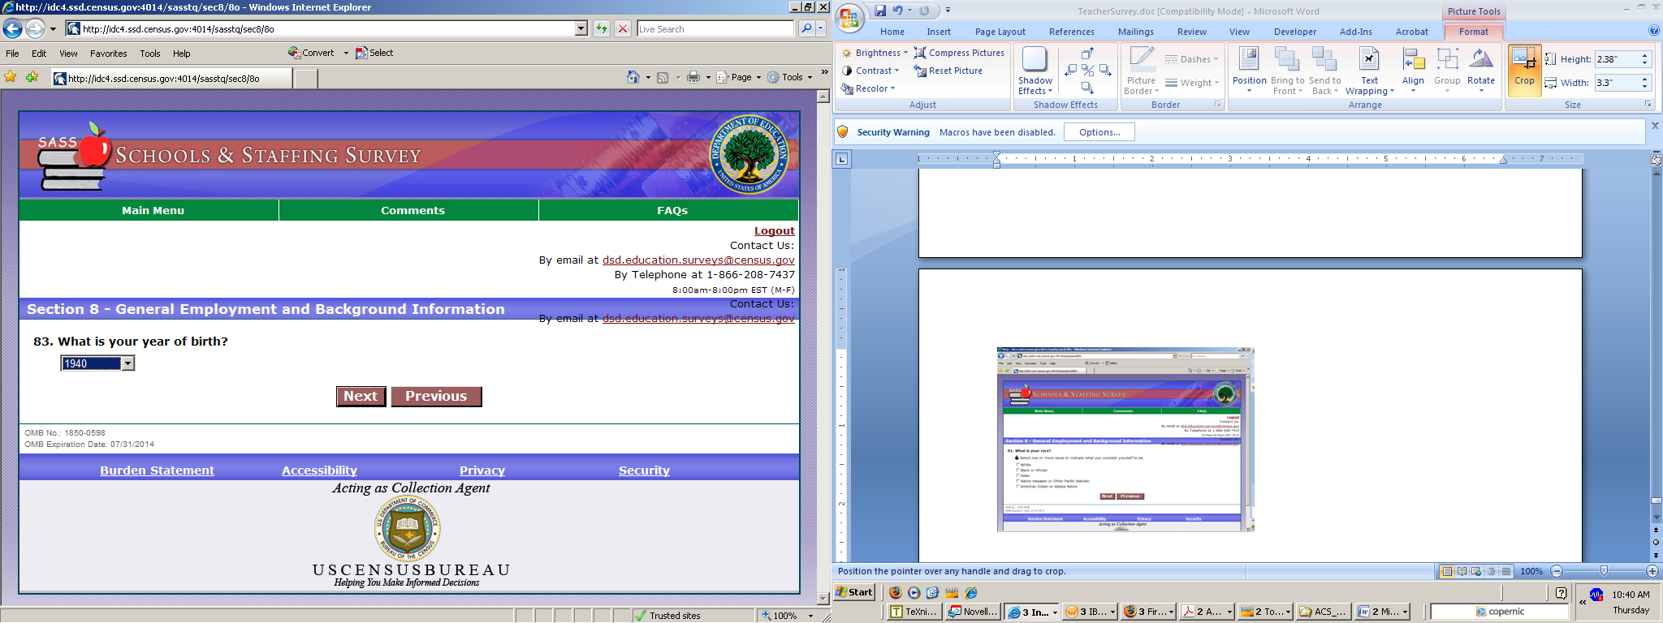
Task: Launch Internet Explorer from Quick Launch
Action: 971,593
